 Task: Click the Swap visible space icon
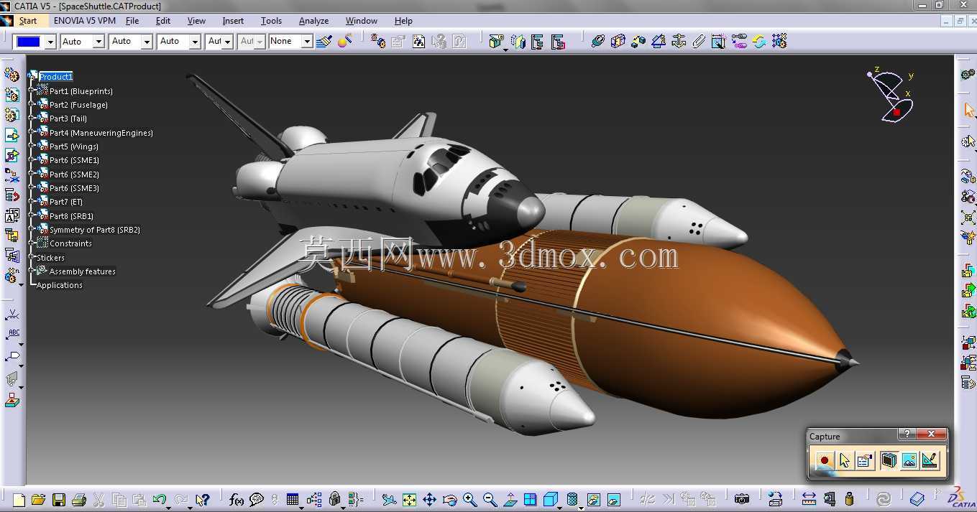[613, 499]
